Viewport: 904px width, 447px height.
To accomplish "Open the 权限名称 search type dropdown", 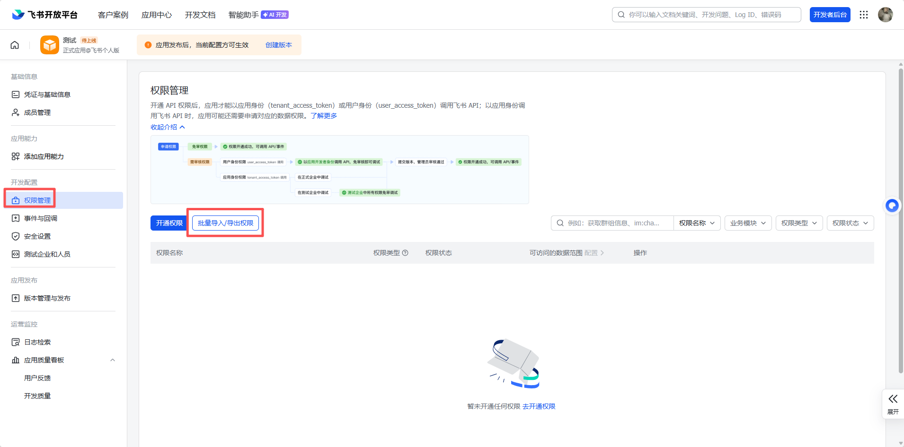I will (697, 223).
